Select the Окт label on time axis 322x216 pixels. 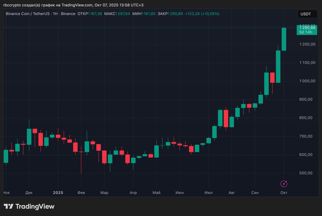point(284,193)
